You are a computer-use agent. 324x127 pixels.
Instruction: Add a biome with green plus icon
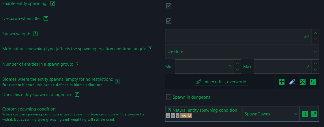(x=281, y=82)
